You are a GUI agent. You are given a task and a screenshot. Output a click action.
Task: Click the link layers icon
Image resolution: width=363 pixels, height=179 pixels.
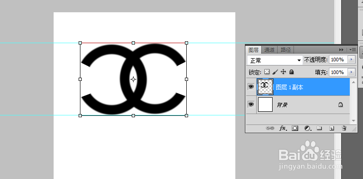tap(270, 128)
